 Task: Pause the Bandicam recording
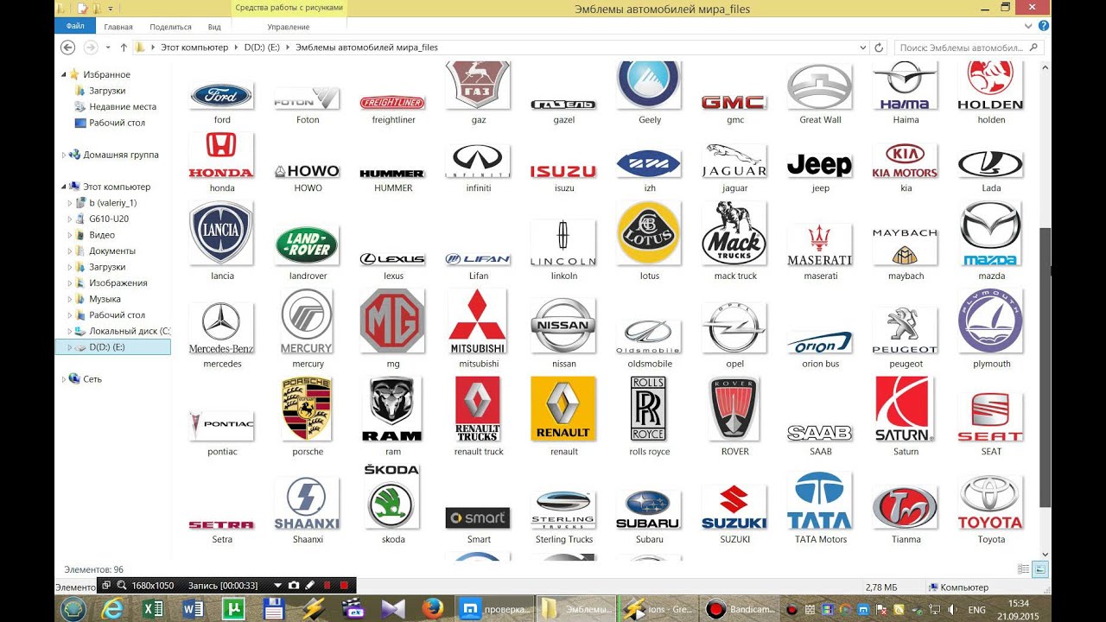[327, 586]
